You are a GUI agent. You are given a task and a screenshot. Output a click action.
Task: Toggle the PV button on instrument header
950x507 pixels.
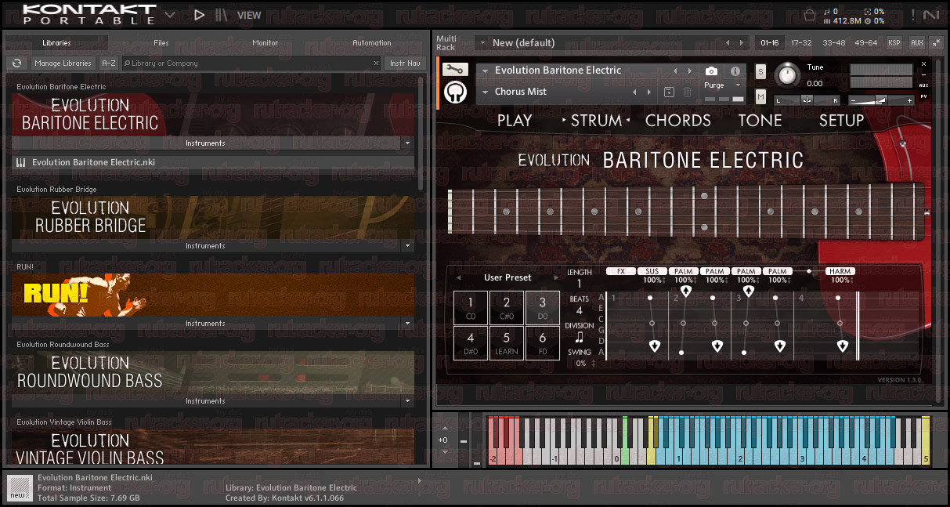(x=924, y=96)
